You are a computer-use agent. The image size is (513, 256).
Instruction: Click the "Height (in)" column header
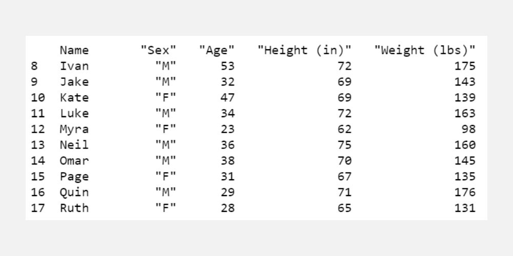pos(305,50)
